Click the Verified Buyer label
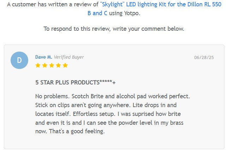Screen dimensions: 228x152 pyautogui.click(x=69, y=57)
